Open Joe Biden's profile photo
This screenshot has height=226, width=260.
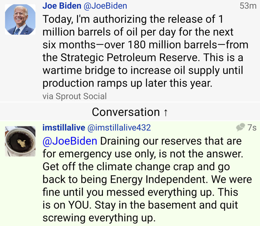(x=20, y=20)
